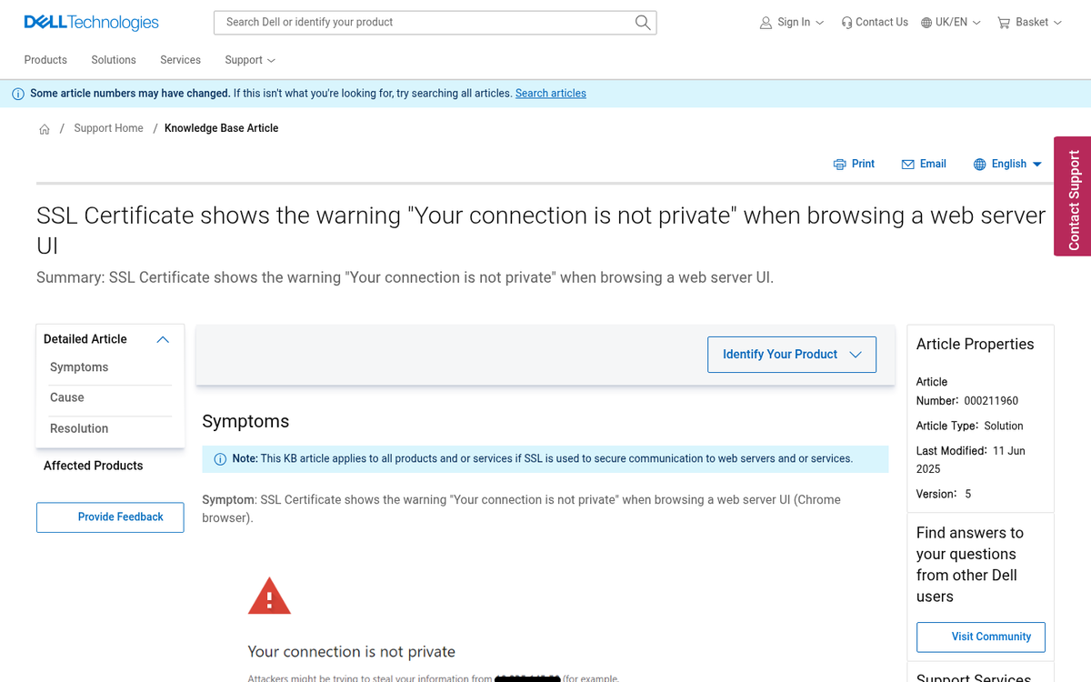Click the Visit Community button
Viewport: 1091px width, 682px height.
[980, 637]
